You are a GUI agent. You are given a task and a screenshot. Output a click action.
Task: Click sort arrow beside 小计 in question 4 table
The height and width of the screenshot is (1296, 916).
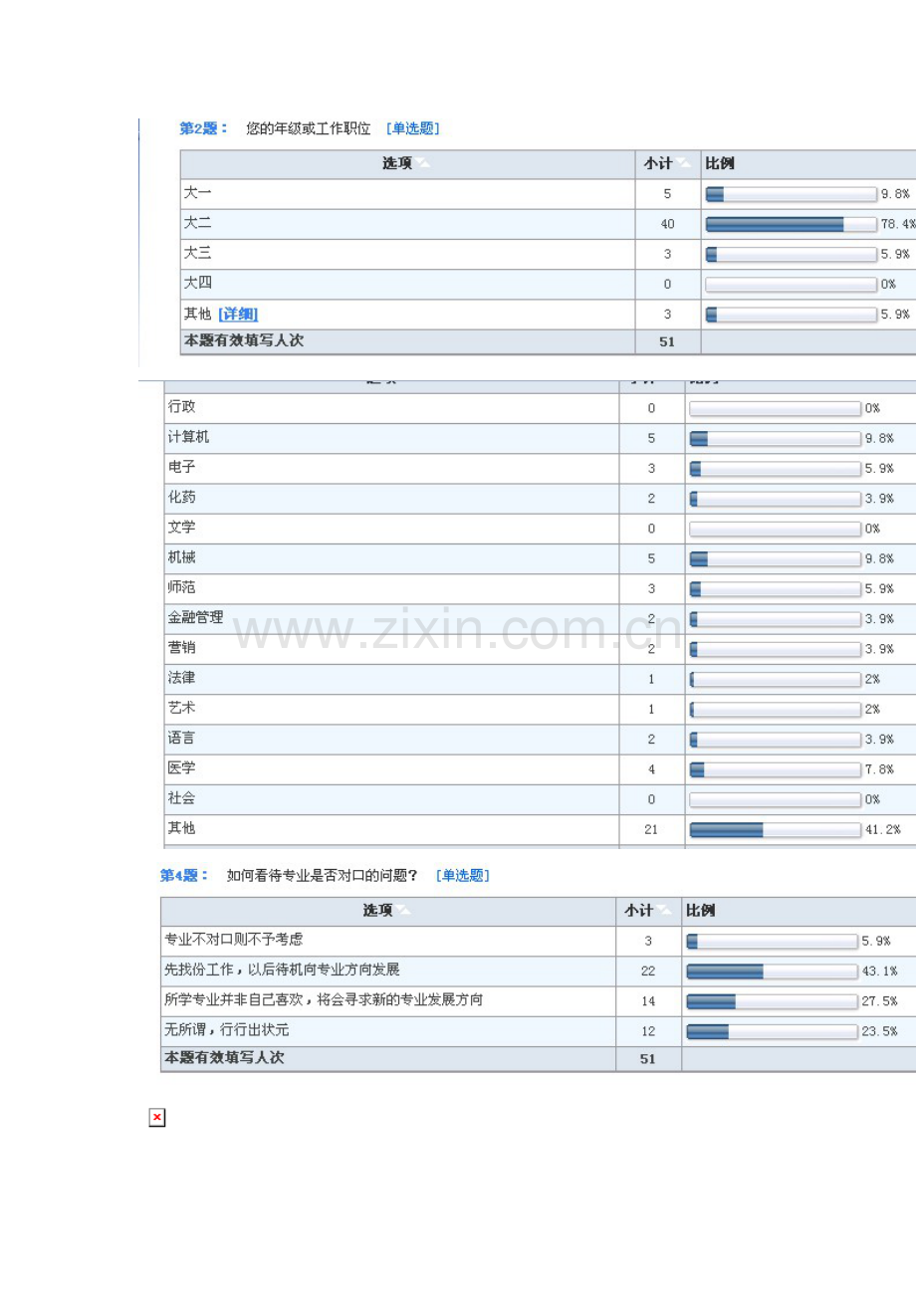(665, 911)
